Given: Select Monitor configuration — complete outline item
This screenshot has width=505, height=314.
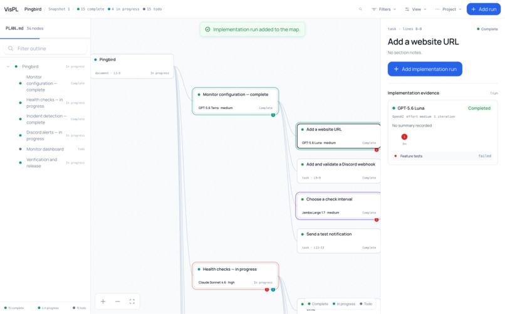Looking at the screenshot, I should 45,83.
